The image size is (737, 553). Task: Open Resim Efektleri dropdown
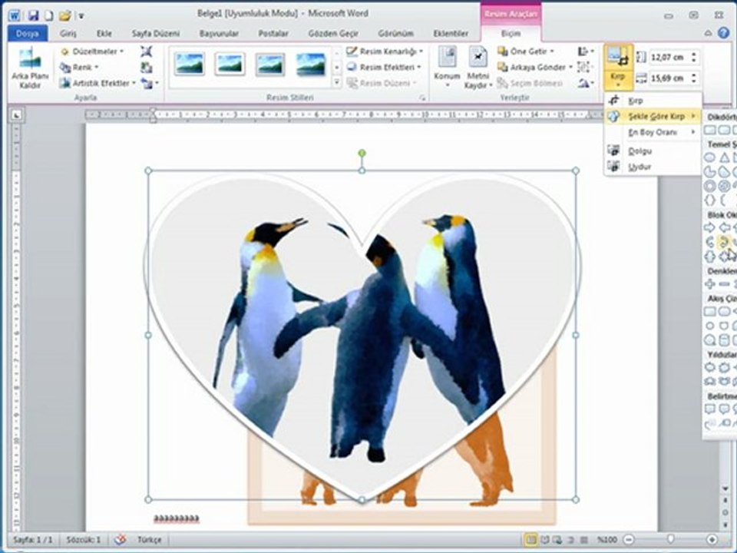[x=384, y=68]
